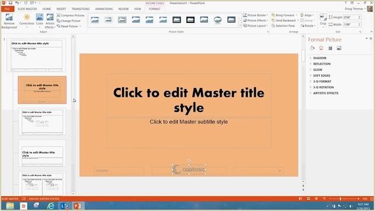Viewport: 375px width, 211px height.
Task: Click the Undo icon in quick access toolbar
Action: [x=17, y=3]
